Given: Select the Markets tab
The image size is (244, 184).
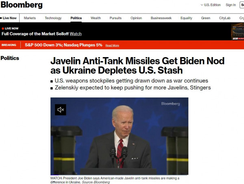Looking at the screenshot, I should (30, 18).
